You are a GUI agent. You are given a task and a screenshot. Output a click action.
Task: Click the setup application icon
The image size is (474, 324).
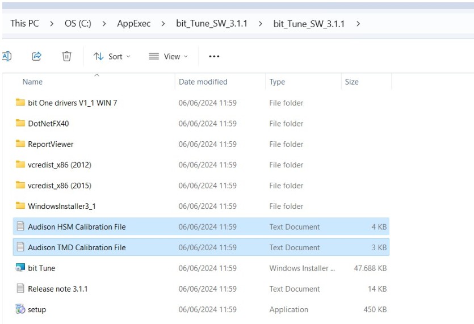click(20, 309)
